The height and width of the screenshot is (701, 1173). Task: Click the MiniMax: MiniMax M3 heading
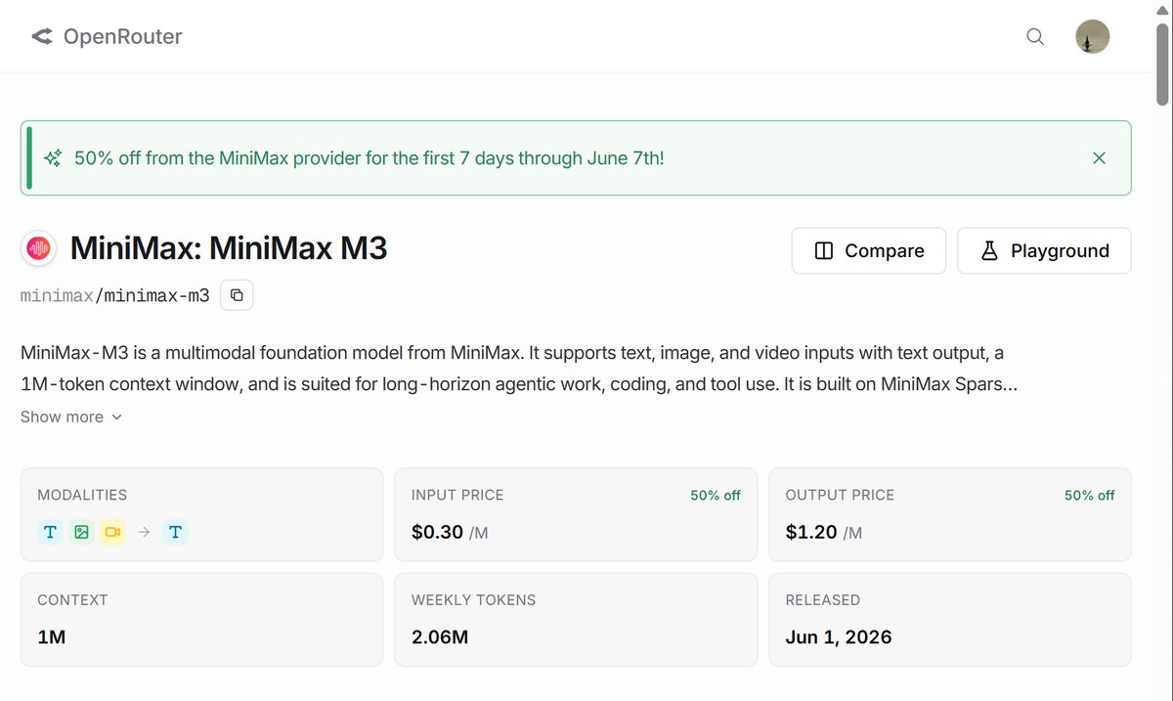[x=229, y=248]
